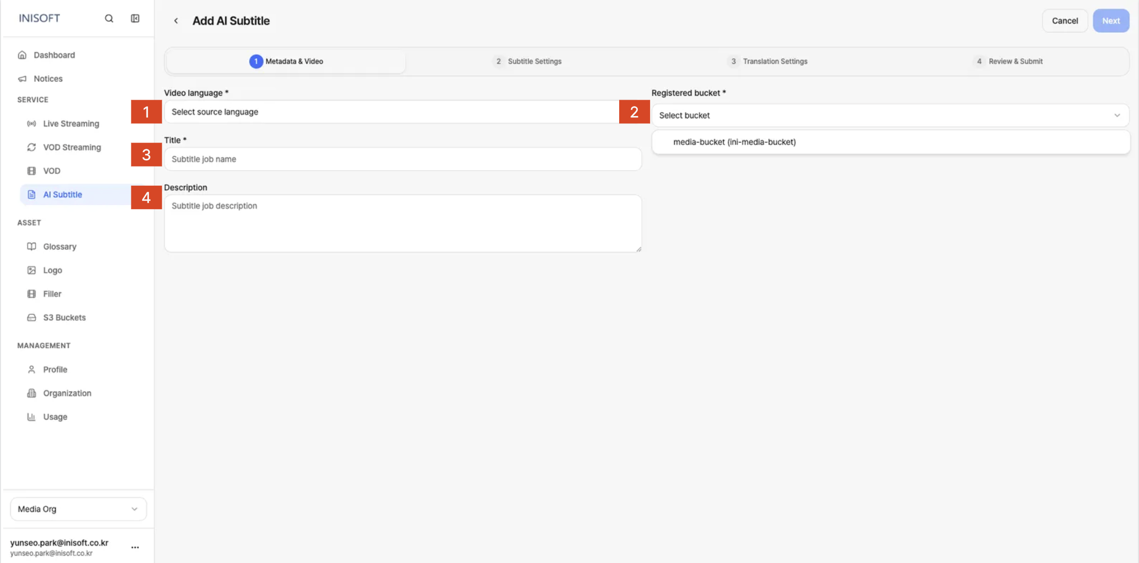
Task: Click the Organization building icon
Action: pyautogui.click(x=31, y=393)
